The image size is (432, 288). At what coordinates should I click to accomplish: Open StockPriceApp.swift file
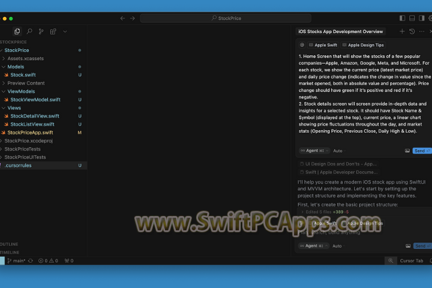click(44, 133)
